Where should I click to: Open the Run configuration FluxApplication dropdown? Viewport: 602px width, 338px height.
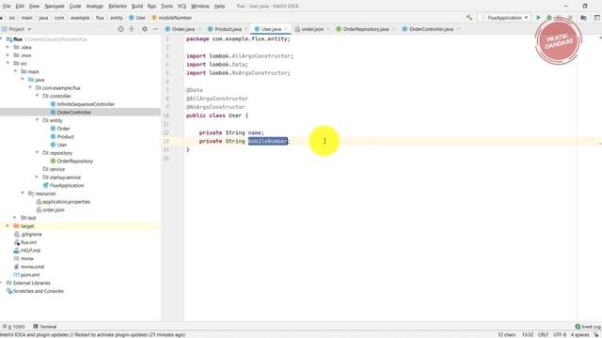coord(504,18)
